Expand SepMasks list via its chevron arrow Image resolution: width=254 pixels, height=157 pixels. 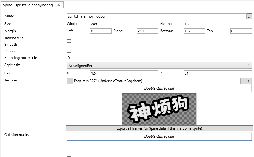249,65
